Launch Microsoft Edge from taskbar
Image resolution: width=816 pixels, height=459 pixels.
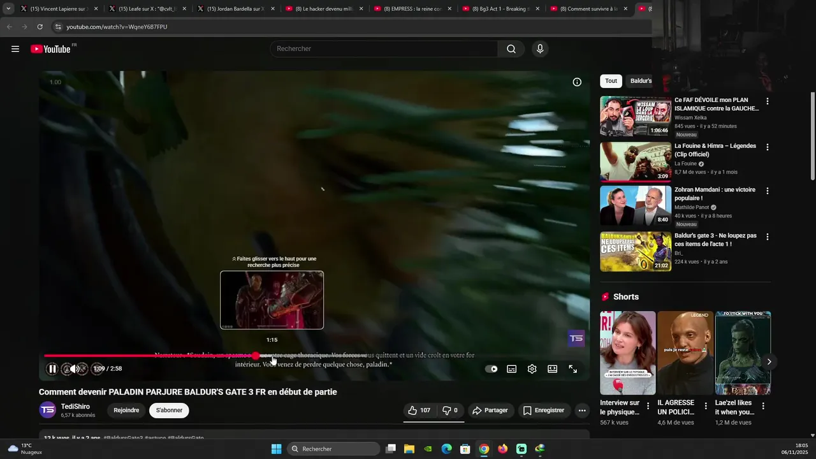[x=447, y=449]
